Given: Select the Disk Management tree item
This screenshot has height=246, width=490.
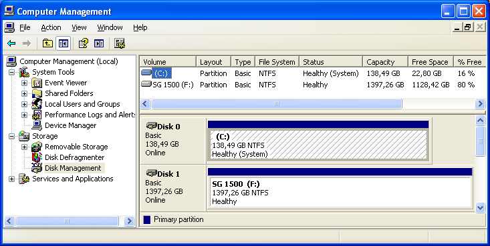Looking at the screenshot, I should 73,168.
